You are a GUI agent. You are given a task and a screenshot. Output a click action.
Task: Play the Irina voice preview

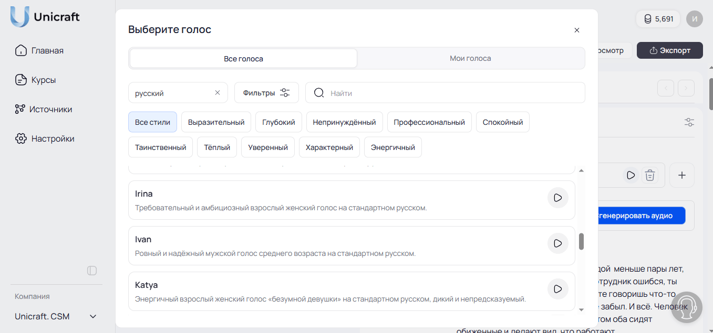click(x=558, y=198)
